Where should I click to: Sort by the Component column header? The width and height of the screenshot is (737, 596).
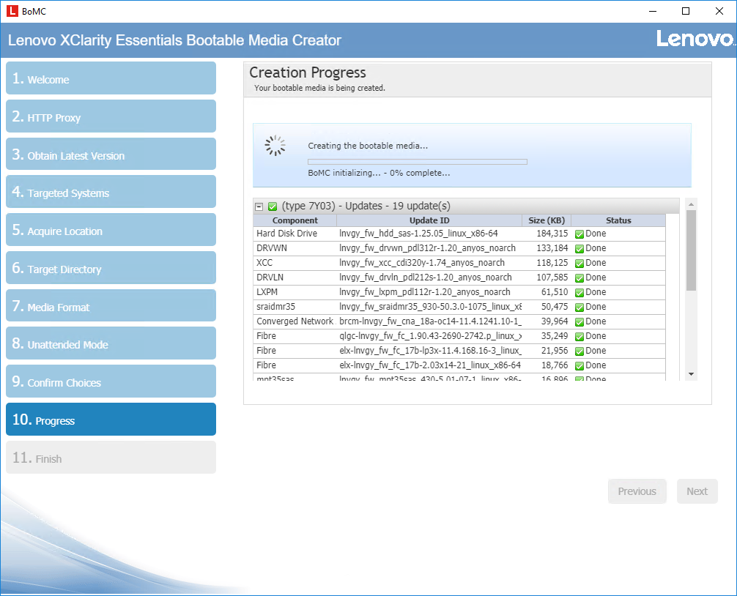tap(295, 220)
